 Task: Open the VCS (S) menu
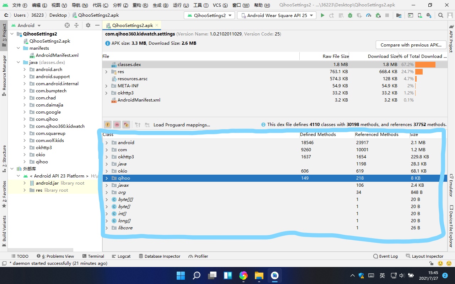point(220,5)
